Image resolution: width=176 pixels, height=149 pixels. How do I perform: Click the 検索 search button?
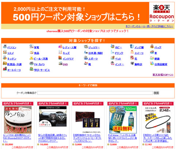[x=156, y=93]
